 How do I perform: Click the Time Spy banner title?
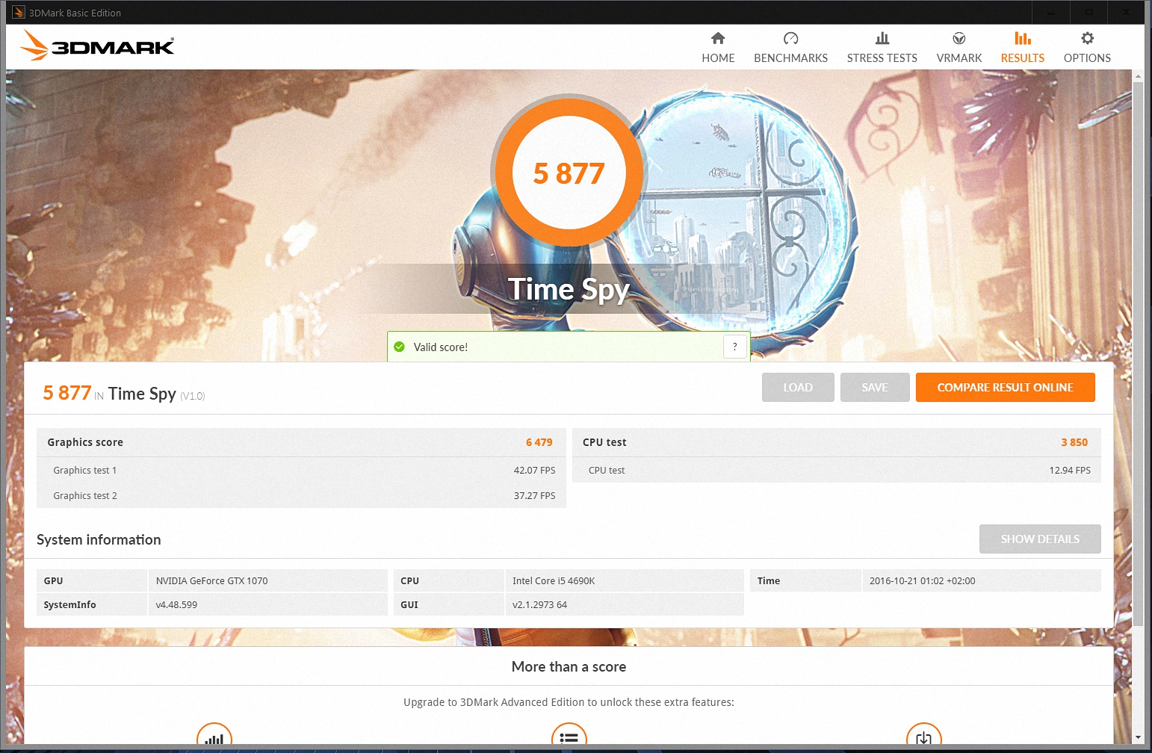coord(569,289)
